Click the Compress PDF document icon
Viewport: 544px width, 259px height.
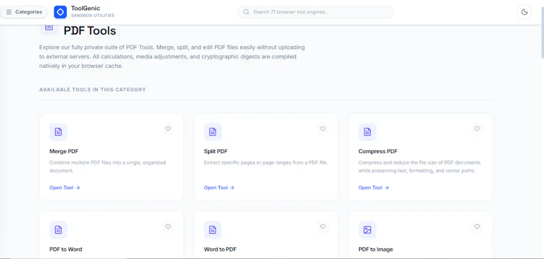[x=367, y=132]
